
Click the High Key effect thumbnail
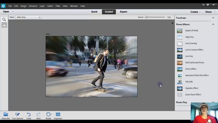[180, 37]
